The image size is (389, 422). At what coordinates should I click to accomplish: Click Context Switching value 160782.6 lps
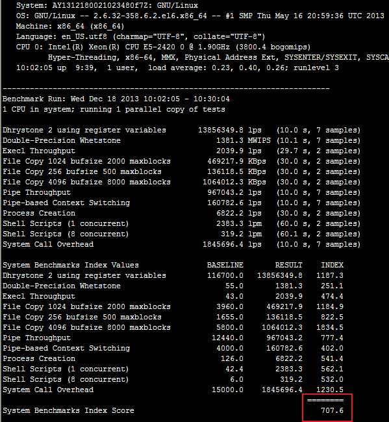pyautogui.click(x=234, y=203)
